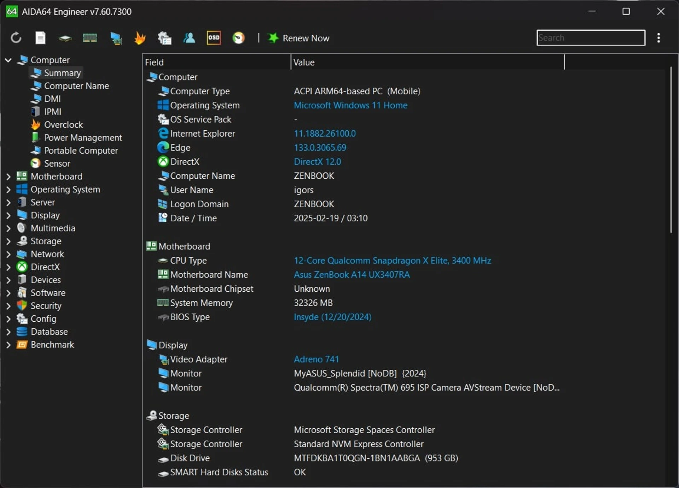Select the Database tree icon
Screen dimensions: 679x488
point(22,332)
